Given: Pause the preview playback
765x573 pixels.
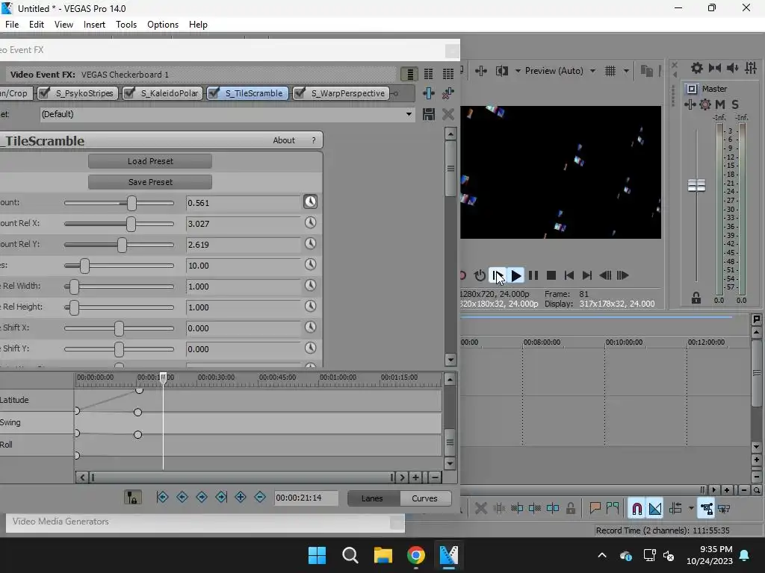Looking at the screenshot, I should (x=533, y=276).
